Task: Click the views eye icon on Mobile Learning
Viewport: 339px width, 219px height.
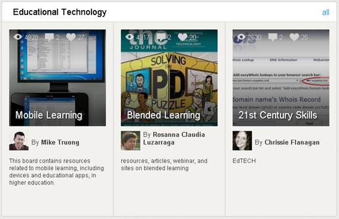Action: (18, 37)
